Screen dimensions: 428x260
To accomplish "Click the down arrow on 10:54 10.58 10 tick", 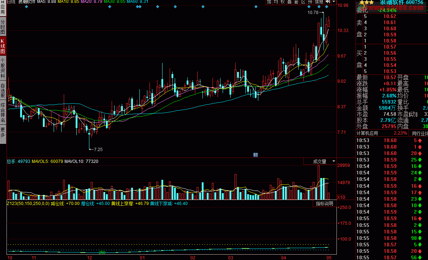I will [420, 205].
